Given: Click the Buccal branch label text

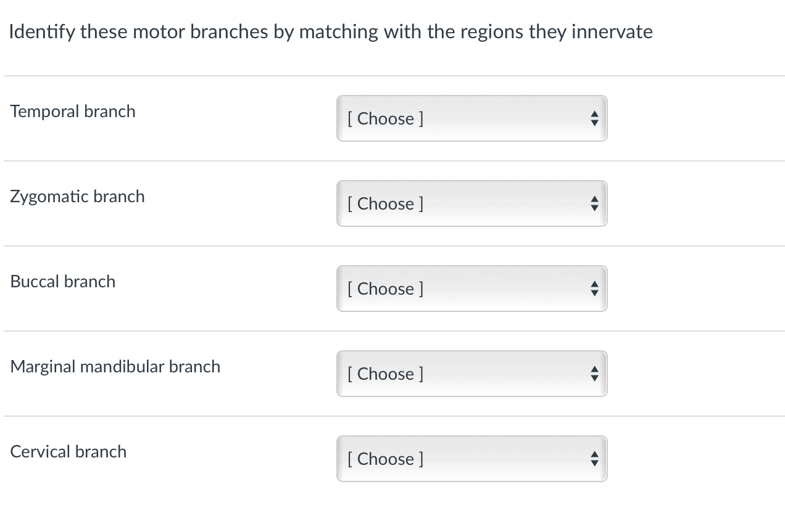Looking at the screenshot, I should pyautogui.click(x=63, y=282).
